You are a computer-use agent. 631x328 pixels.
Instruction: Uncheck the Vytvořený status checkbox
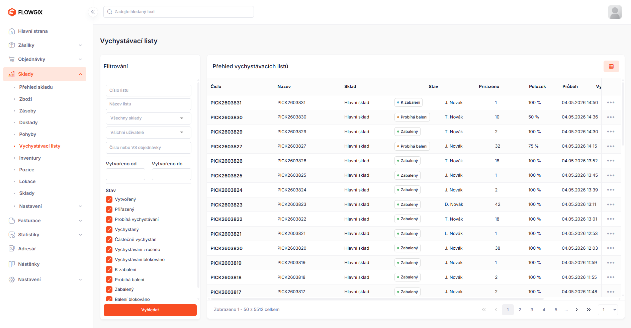[109, 199]
